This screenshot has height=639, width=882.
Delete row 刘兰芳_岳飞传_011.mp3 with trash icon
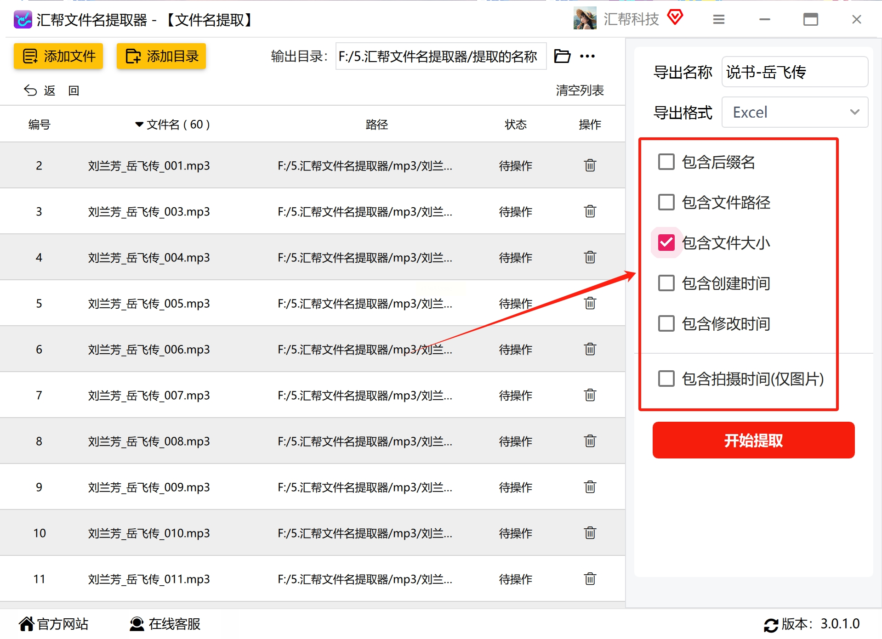tap(590, 579)
